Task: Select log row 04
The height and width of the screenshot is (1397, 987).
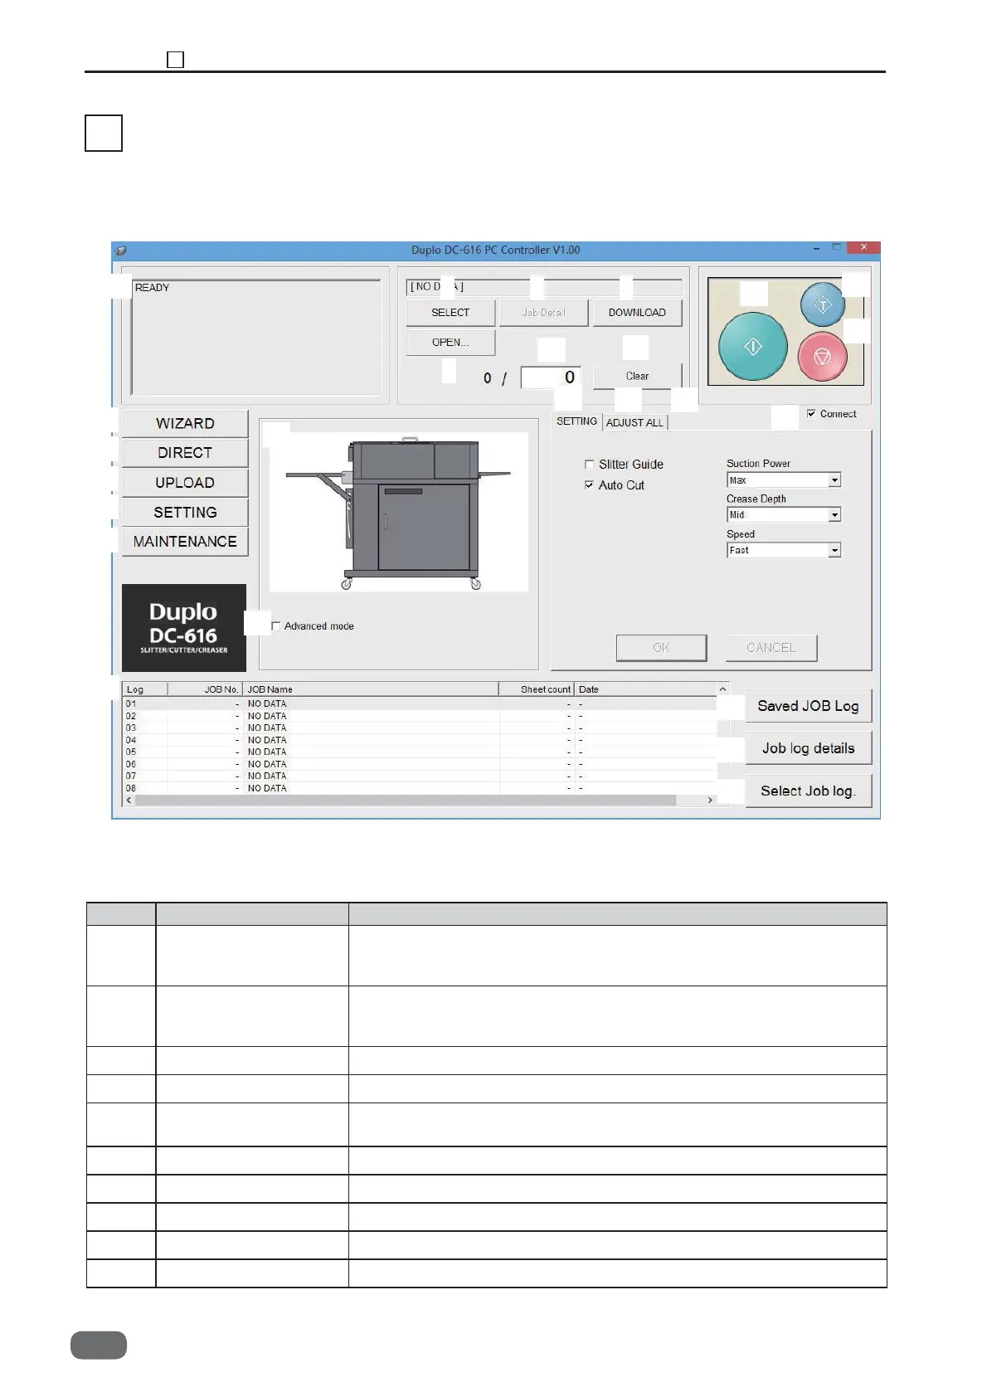Action: click(420, 740)
